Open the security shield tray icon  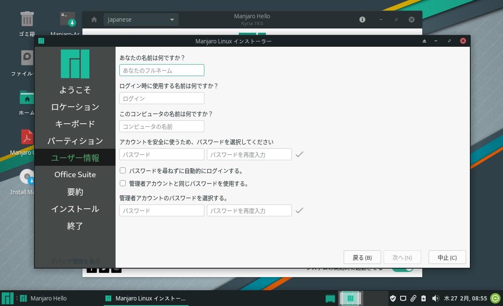click(393, 298)
